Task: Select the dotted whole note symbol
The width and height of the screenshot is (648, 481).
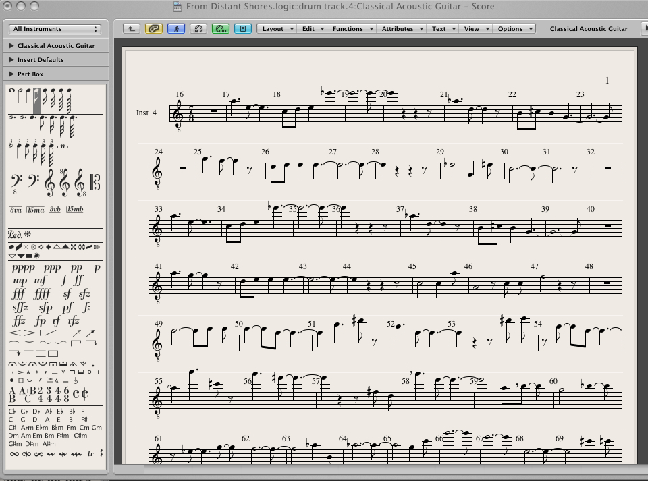Action: 12,117
